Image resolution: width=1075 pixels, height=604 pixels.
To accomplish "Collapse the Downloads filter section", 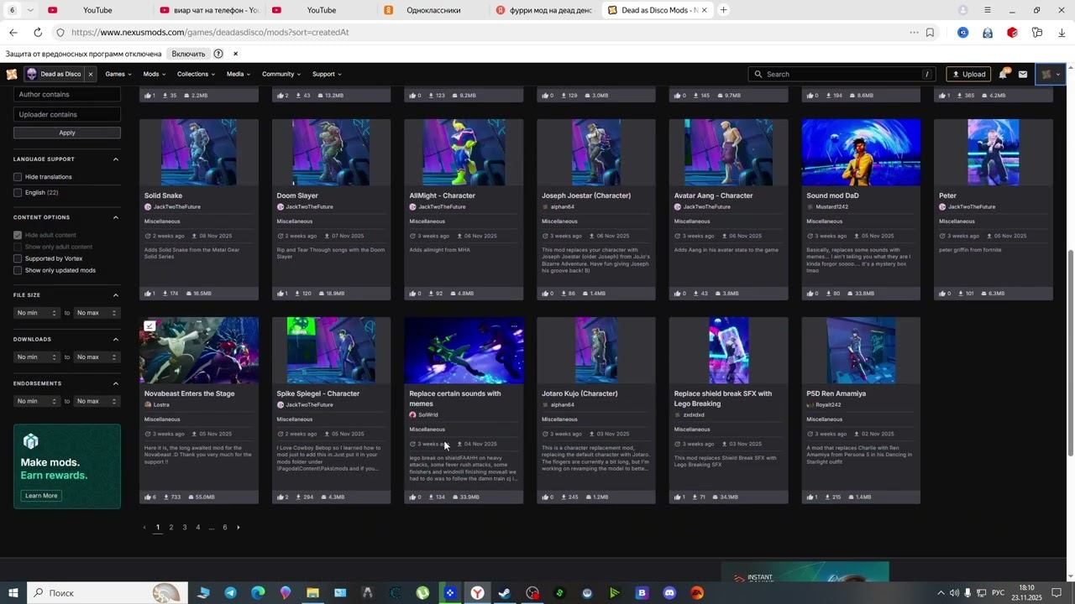I will [116, 340].
